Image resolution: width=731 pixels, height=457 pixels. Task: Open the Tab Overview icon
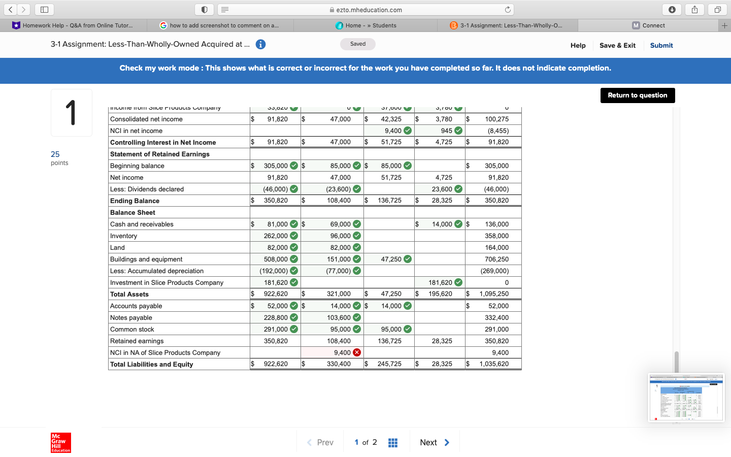(x=716, y=9)
